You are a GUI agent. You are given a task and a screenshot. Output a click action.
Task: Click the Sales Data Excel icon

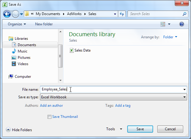click(72, 50)
